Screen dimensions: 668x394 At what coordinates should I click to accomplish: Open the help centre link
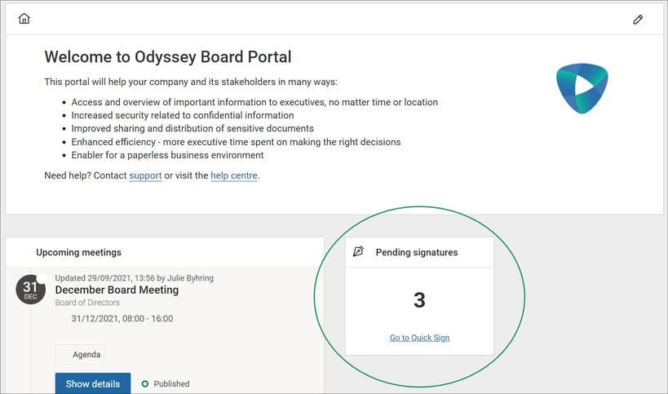point(234,175)
